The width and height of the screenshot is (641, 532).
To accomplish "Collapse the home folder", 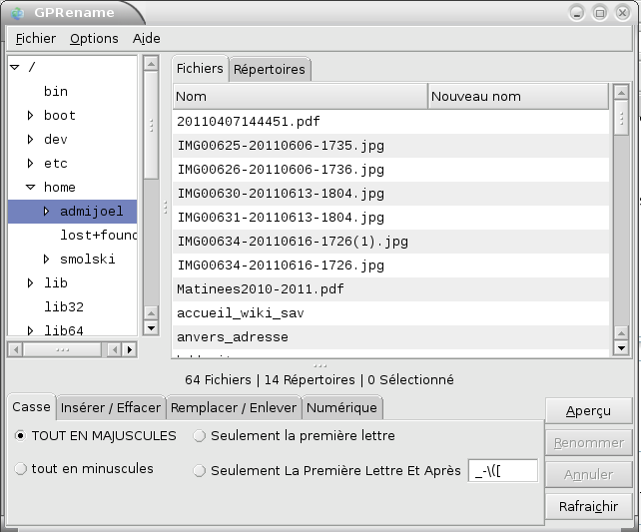I will 31,188.
